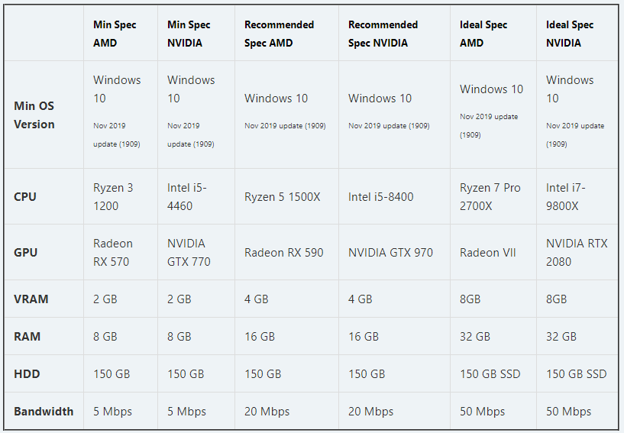Click the Ideal Spec AMD header
This screenshot has height=433, width=624.
[x=483, y=34]
